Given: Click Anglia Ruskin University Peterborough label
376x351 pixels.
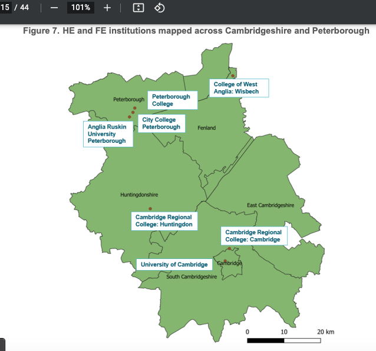Looking at the screenshot, I should [x=108, y=134].
